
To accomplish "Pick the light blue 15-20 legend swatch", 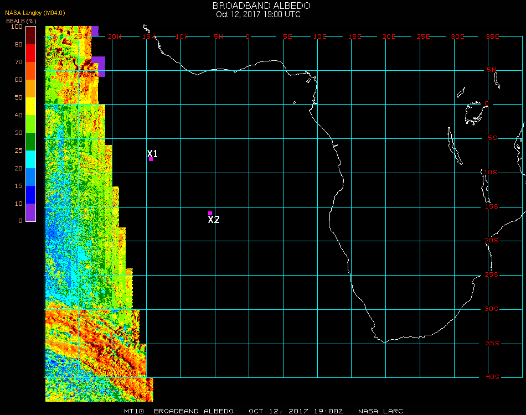I will coord(31,177).
